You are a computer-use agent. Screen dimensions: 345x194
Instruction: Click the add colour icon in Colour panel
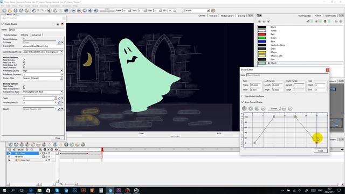tap(260, 22)
